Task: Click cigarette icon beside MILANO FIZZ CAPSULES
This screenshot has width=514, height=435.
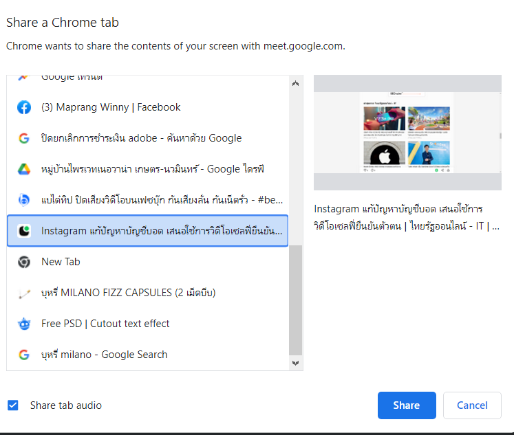Action: point(24,293)
